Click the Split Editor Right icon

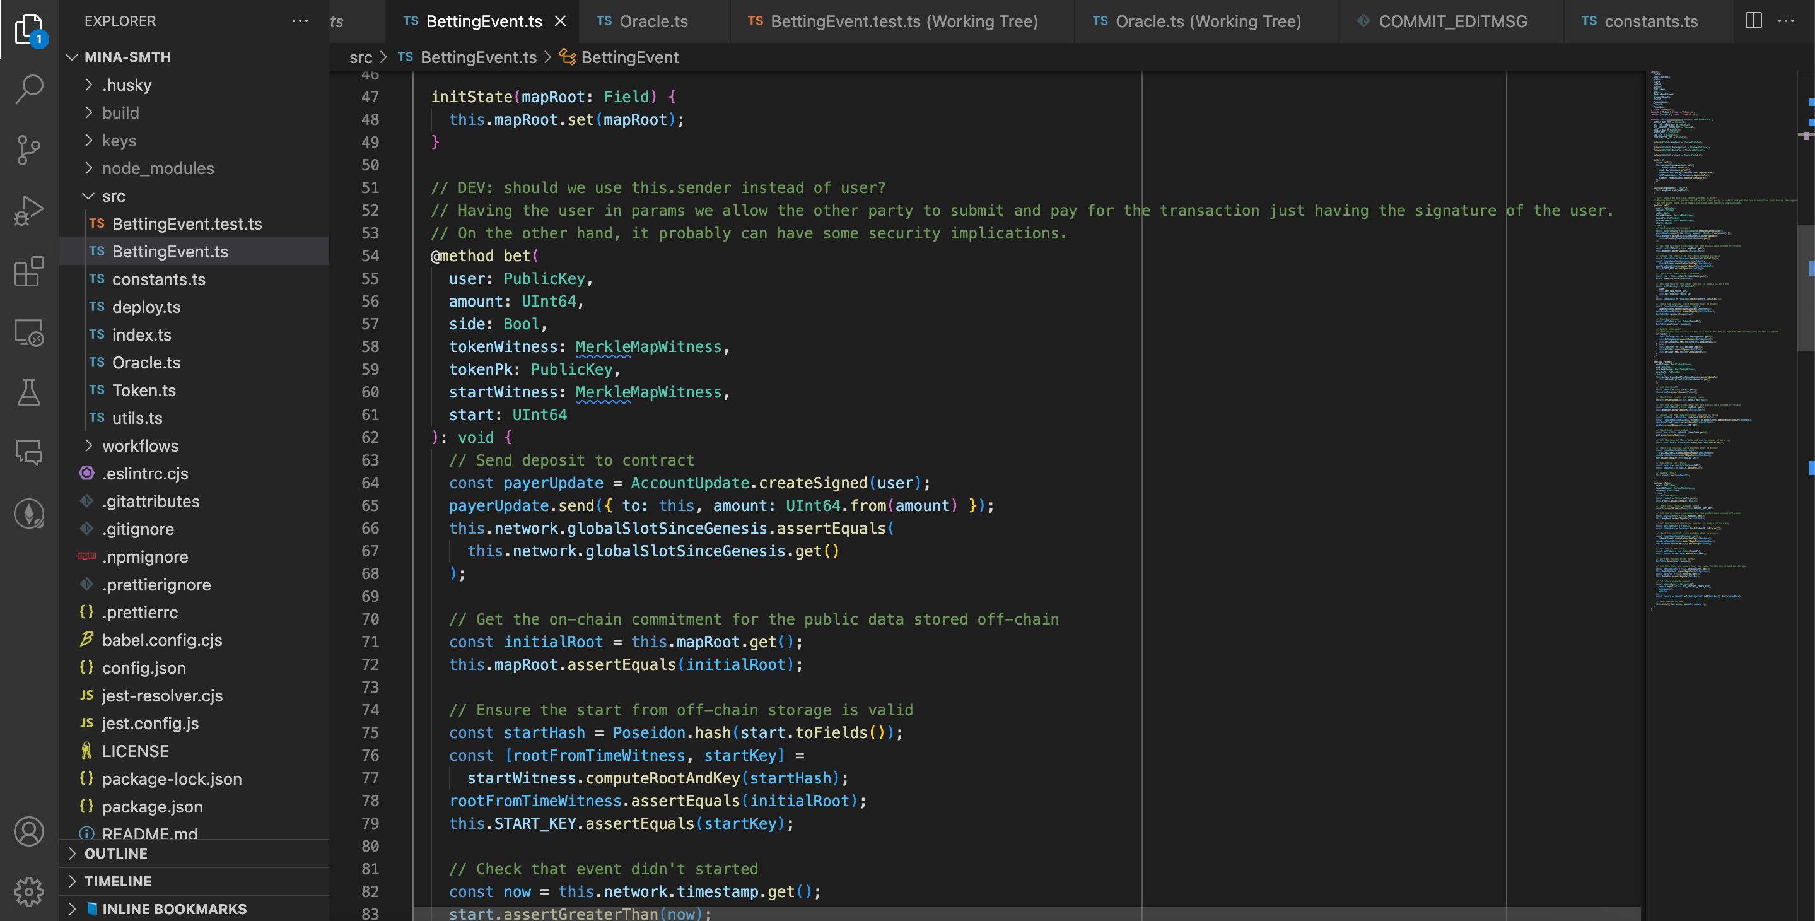tap(1754, 20)
